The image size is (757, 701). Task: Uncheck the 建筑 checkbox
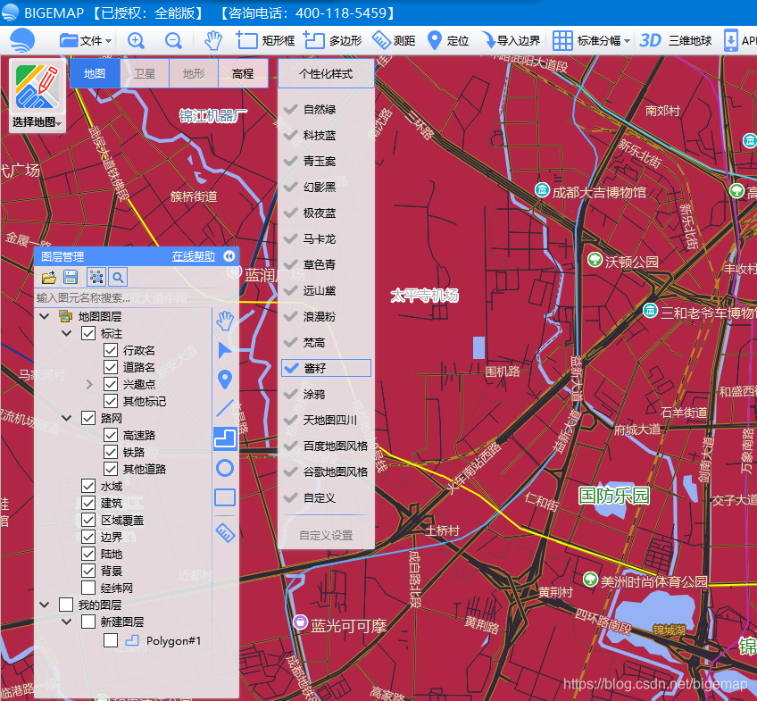click(x=88, y=503)
